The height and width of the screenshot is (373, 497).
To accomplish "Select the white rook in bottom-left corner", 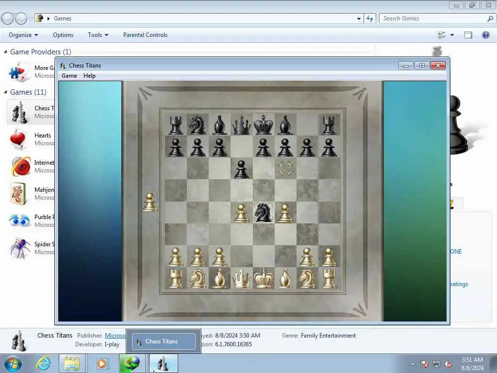I will tap(176, 278).
